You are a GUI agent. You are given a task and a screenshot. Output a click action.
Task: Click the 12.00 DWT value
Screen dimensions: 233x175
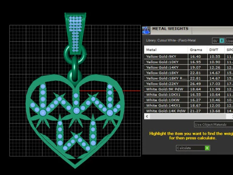(x=215, y=105)
